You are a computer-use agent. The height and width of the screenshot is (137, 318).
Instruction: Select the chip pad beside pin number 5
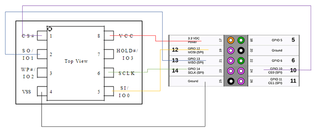pyautogui.click(x=109, y=91)
